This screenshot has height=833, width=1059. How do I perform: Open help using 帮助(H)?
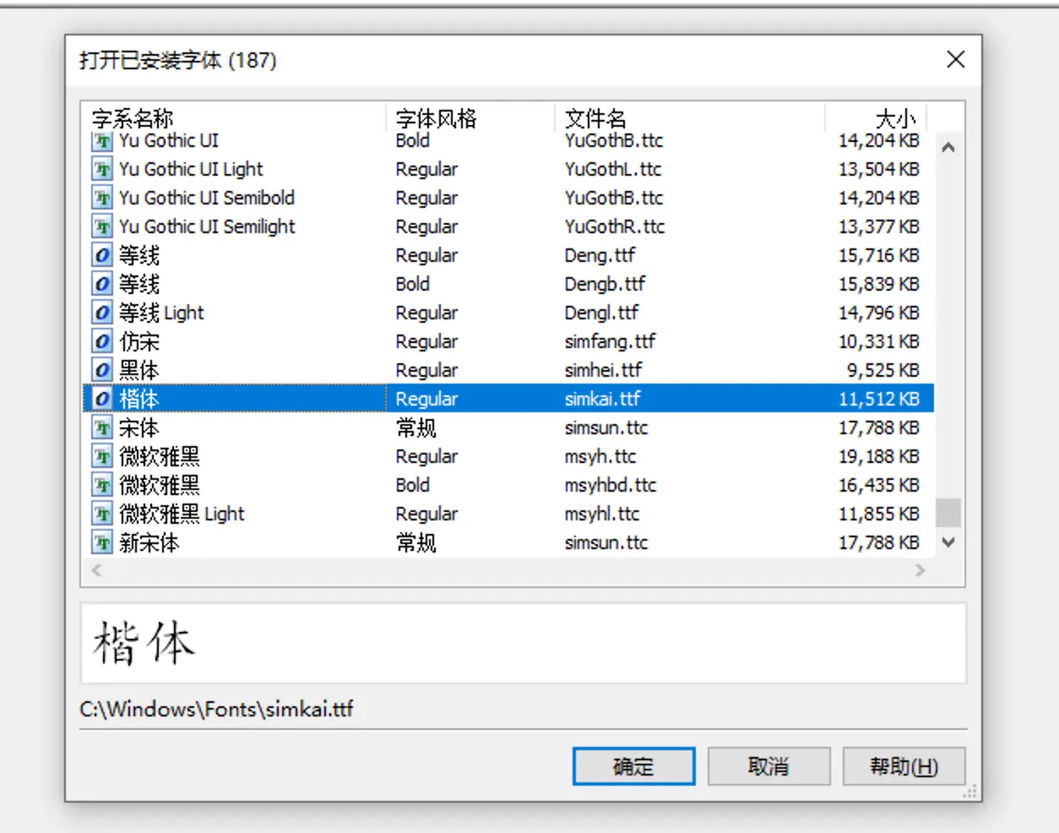coord(904,765)
